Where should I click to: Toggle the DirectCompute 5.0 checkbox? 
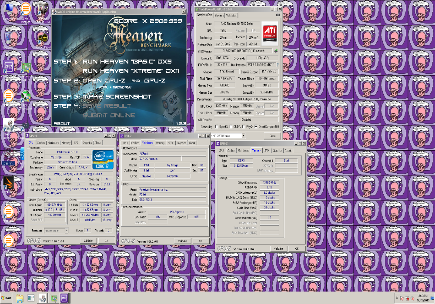coord(256,126)
